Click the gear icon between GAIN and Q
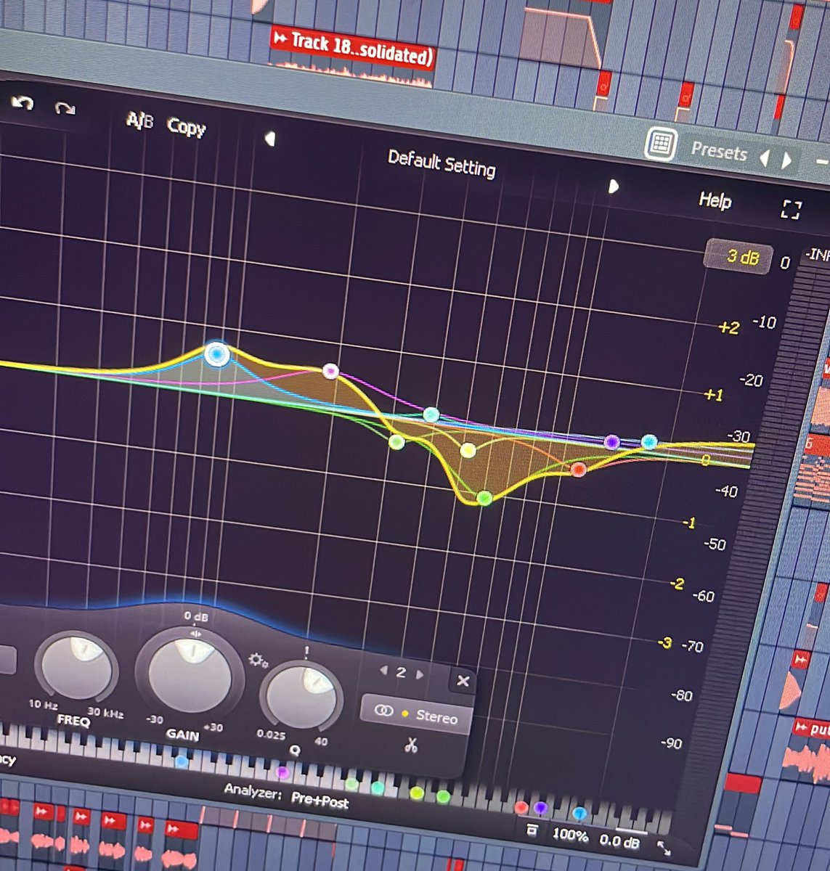The image size is (830, 871). [x=259, y=661]
